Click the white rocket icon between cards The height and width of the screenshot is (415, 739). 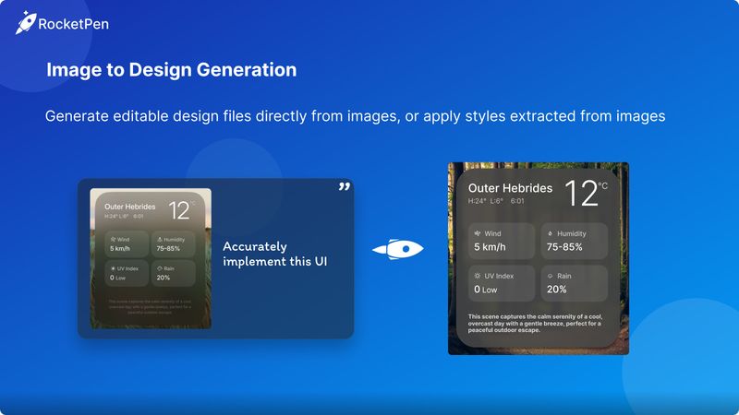397,249
